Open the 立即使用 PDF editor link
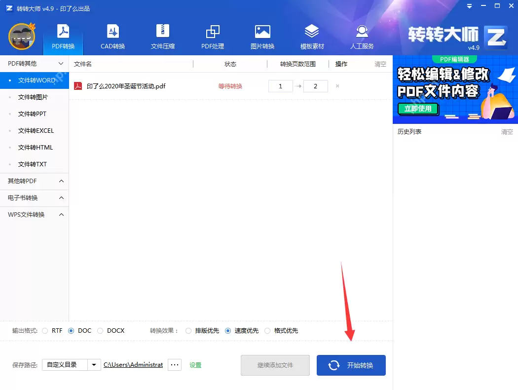Screen dimensions: 518x390 (418, 109)
